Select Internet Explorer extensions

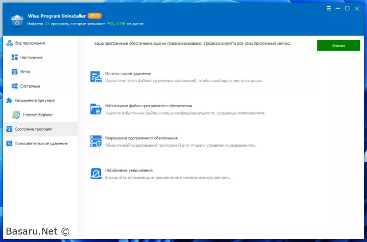41,115
